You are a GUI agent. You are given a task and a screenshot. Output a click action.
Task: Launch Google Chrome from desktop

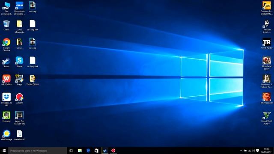coord(6,44)
